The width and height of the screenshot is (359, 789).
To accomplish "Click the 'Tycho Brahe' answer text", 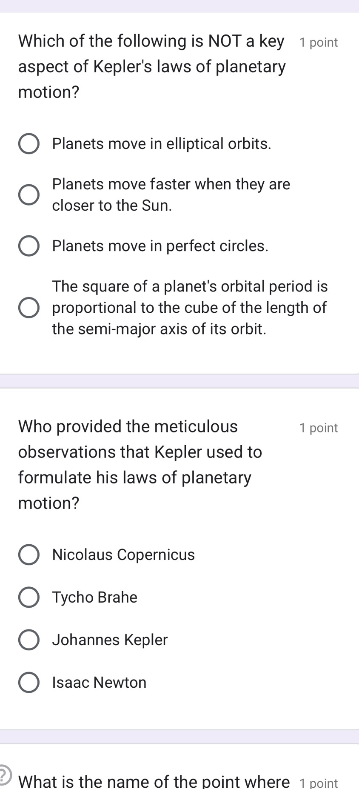I will coord(95,597).
